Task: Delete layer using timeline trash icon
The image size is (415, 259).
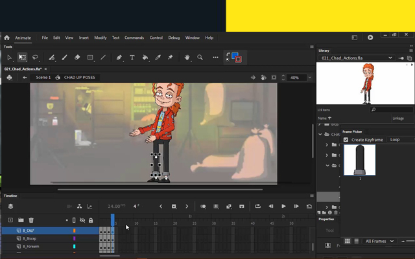Action: pos(31,220)
